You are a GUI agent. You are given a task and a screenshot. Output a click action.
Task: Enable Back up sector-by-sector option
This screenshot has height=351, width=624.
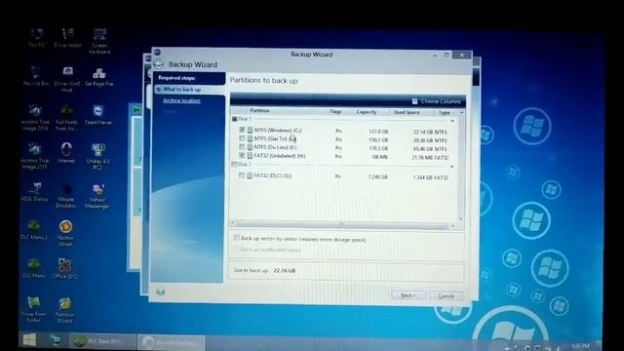[x=236, y=238]
